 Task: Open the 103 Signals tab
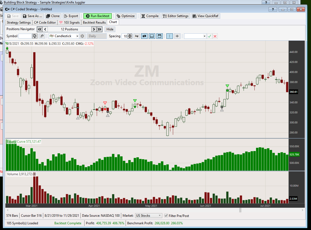pos(69,22)
